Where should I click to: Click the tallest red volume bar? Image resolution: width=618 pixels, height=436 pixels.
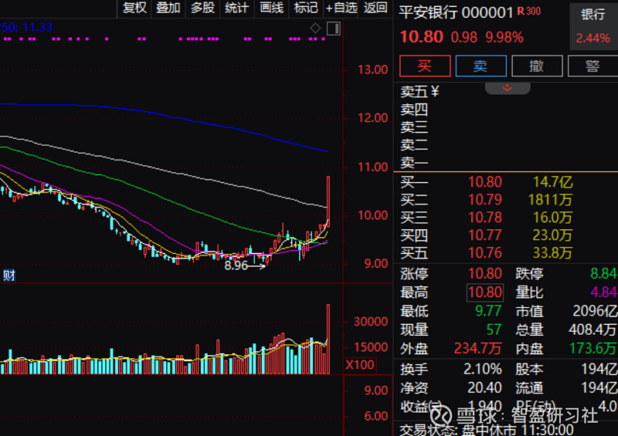328,339
